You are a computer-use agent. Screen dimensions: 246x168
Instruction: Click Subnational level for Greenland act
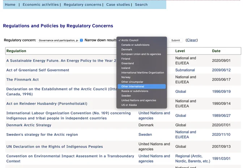point(185,70)
